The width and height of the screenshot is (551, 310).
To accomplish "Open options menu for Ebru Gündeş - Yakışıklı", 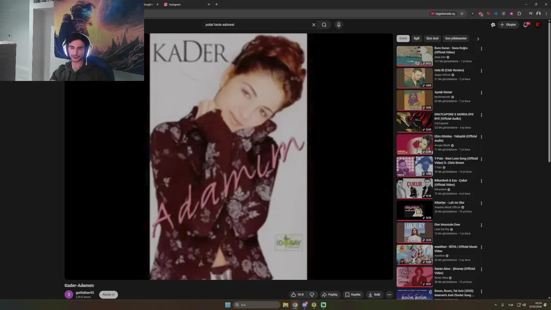I will point(481,137).
